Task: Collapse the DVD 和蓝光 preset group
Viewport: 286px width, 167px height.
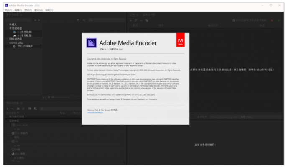Action: (9, 133)
